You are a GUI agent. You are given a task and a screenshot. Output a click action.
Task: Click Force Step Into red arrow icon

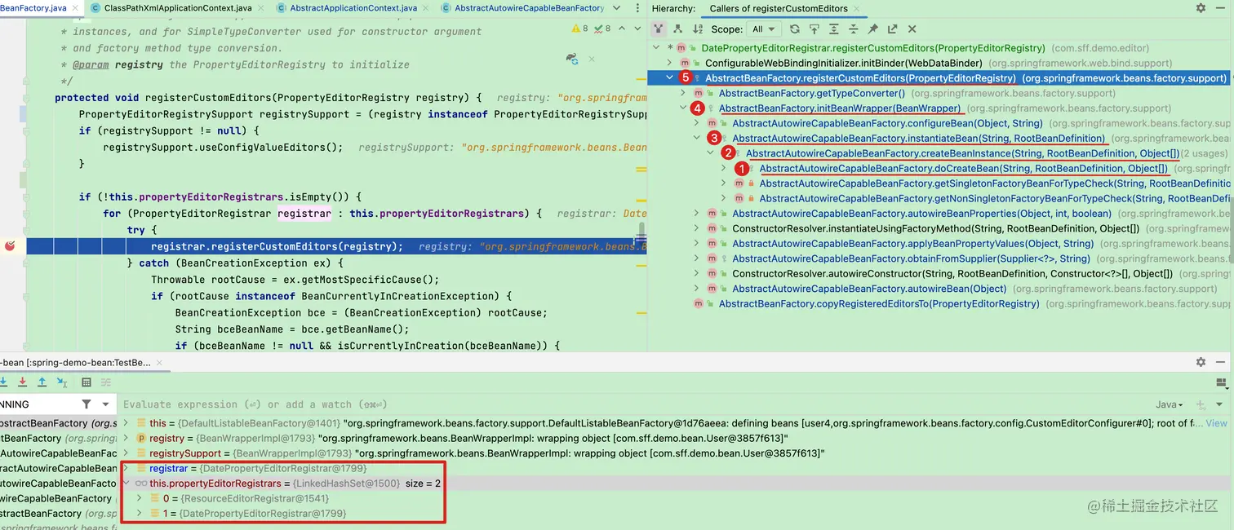[22, 382]
